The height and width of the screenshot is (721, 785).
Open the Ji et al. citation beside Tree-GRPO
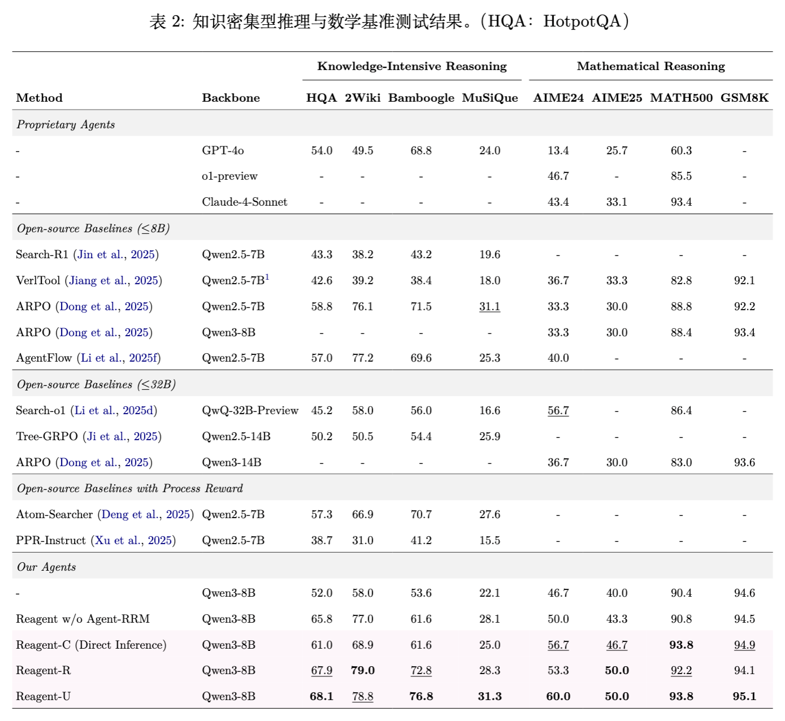click(x=122, y=437)
